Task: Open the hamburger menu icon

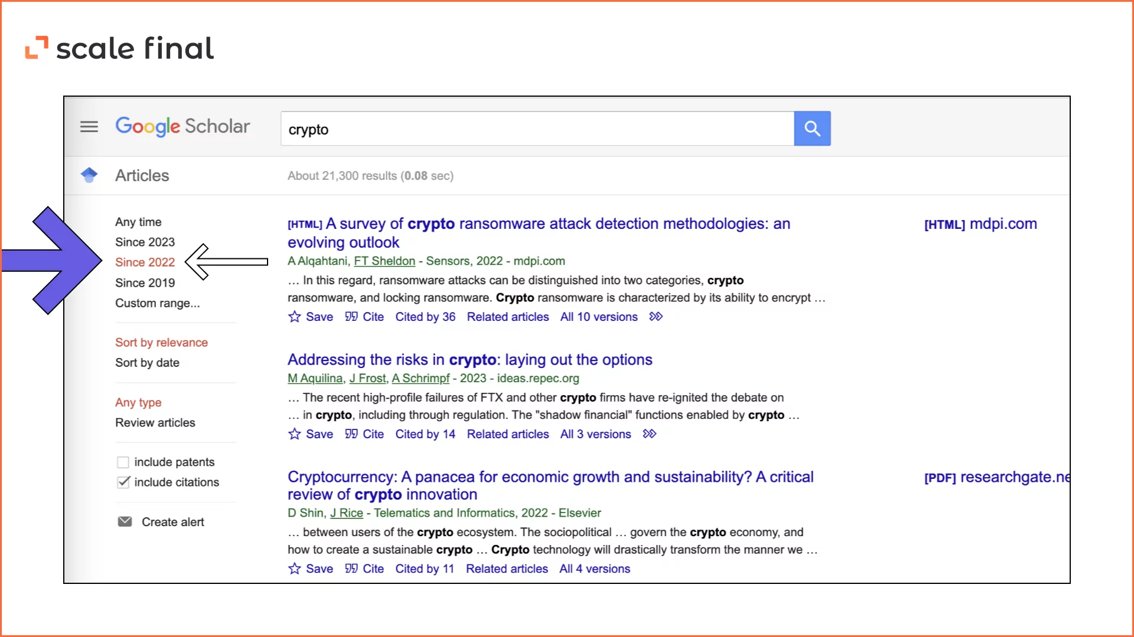Action: tap(89, 126)
